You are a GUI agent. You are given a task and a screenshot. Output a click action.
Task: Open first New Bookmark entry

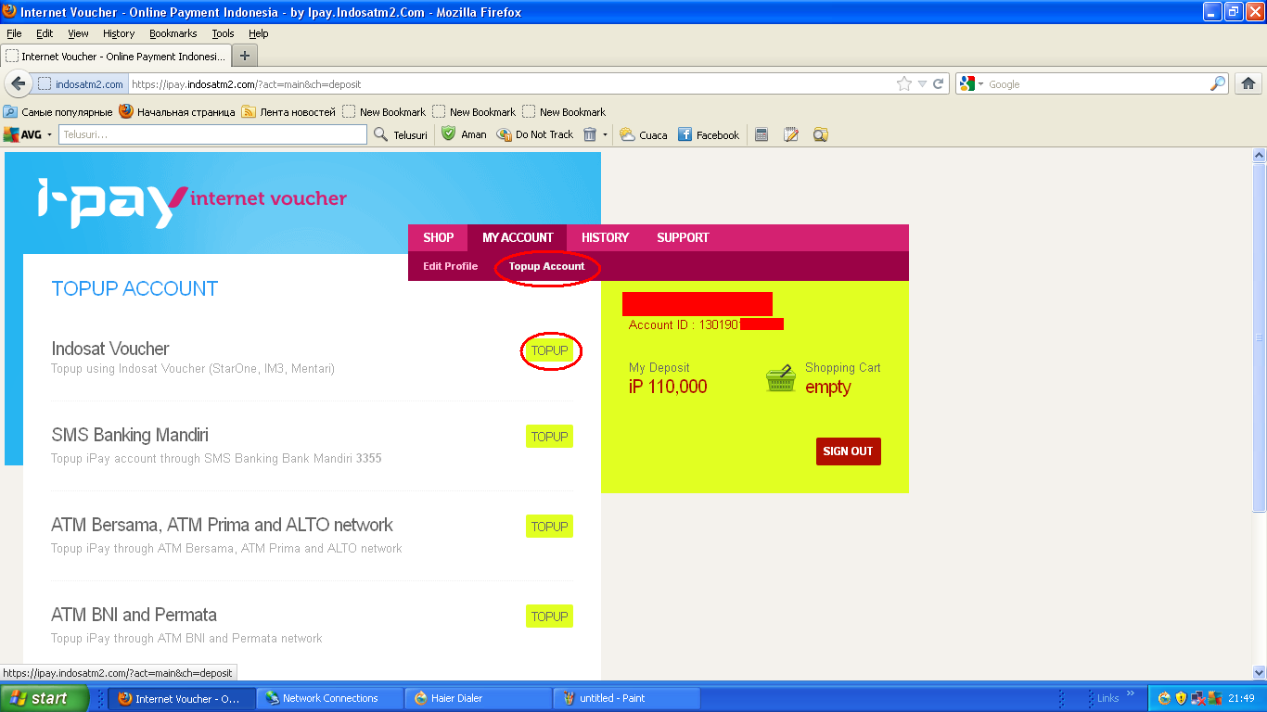(x=384, y=111)
